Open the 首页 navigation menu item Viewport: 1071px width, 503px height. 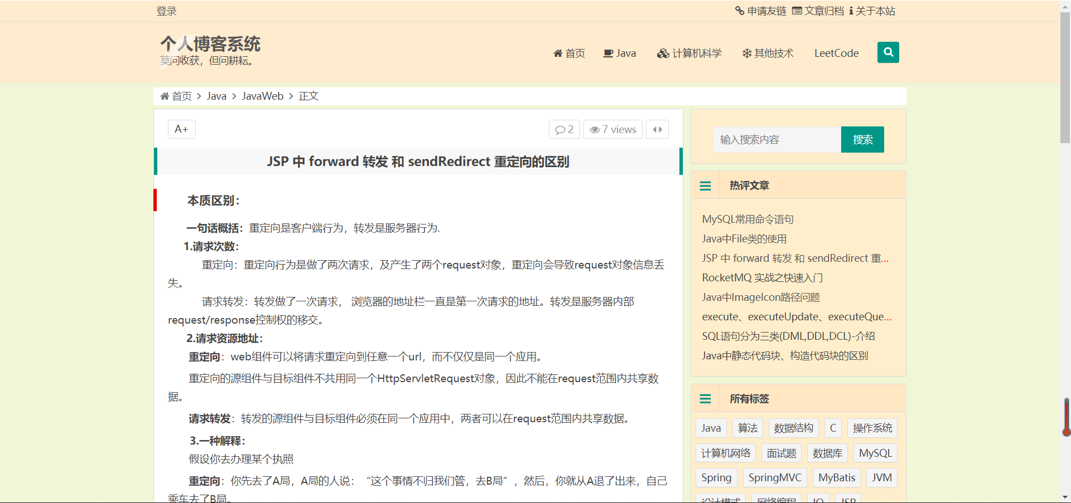pos(569,53)
